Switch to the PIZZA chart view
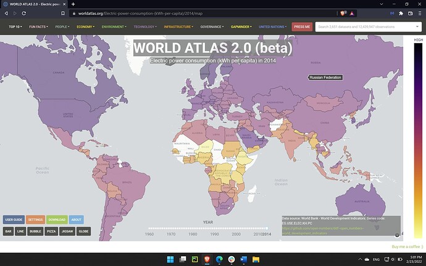Viewport: 426px width, 266px height. (x=51, y=231)
